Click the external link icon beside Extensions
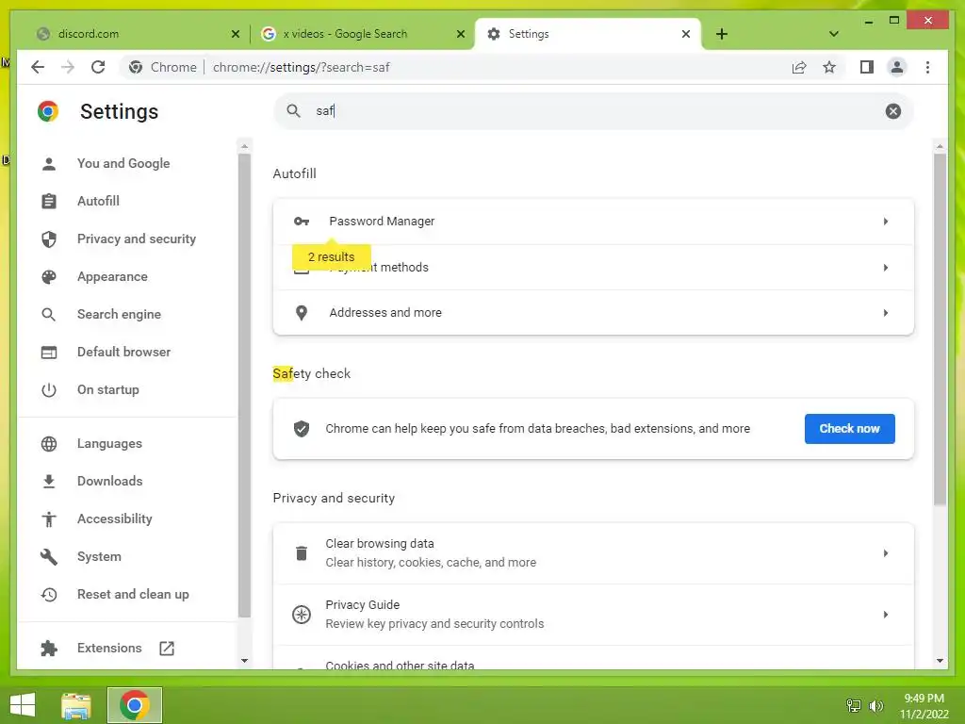965x724 pixels. tap(167, 649)
